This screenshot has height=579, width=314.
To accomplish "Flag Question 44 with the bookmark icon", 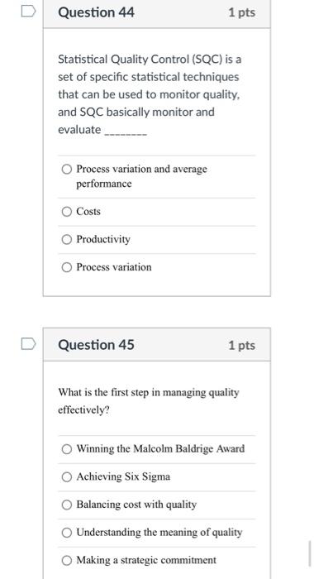I will pyautogui.click(x=28, y=11).
